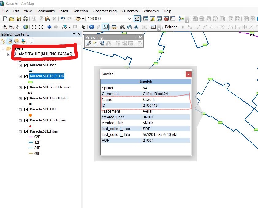
Task: Open the Table Of Contents window icon
Action: [146, 19]
